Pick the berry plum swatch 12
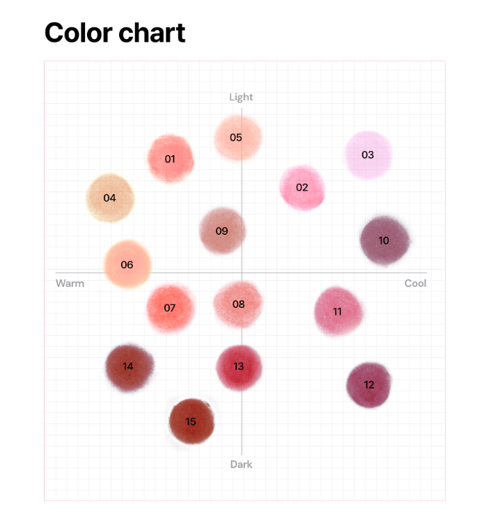484x530 pixels. click(x=369, y=384)
